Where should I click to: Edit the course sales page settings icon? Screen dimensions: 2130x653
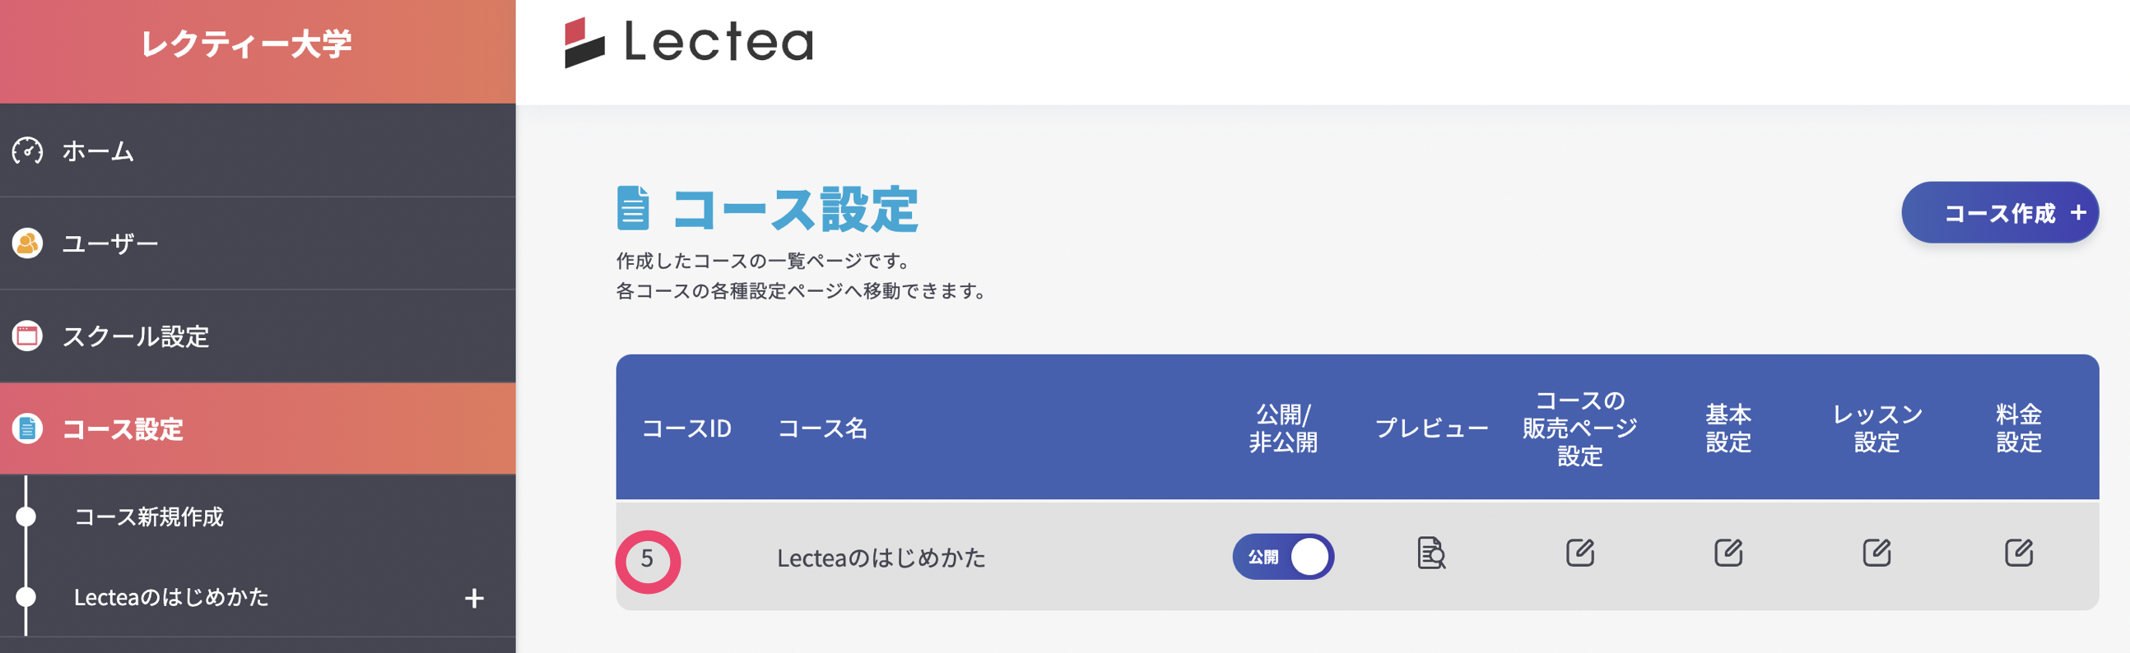(x=1579, y=552)
